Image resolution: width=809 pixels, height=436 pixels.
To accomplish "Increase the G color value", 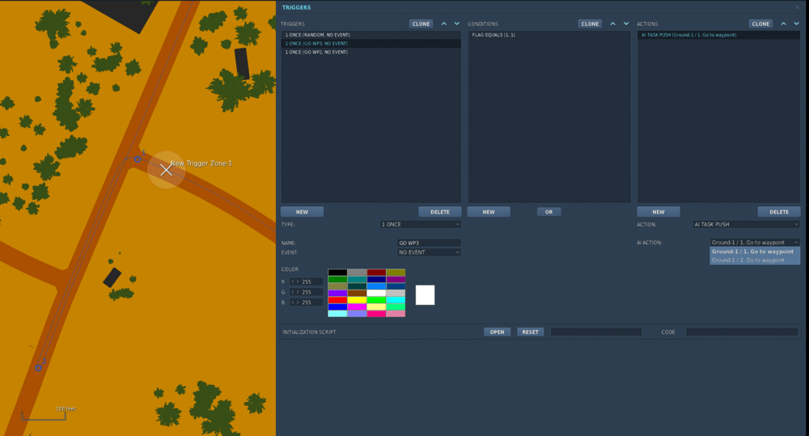I will pyautogui.click(x=298, y=292).
